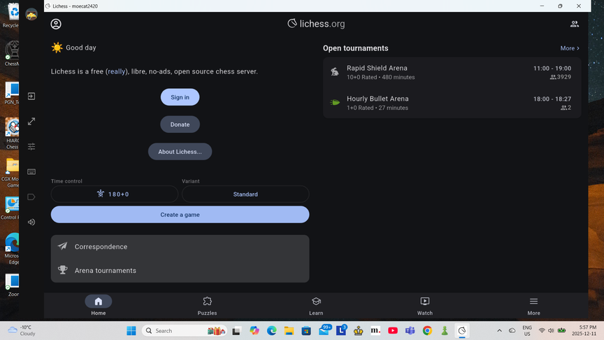Click Create a game

pos(180,215)
